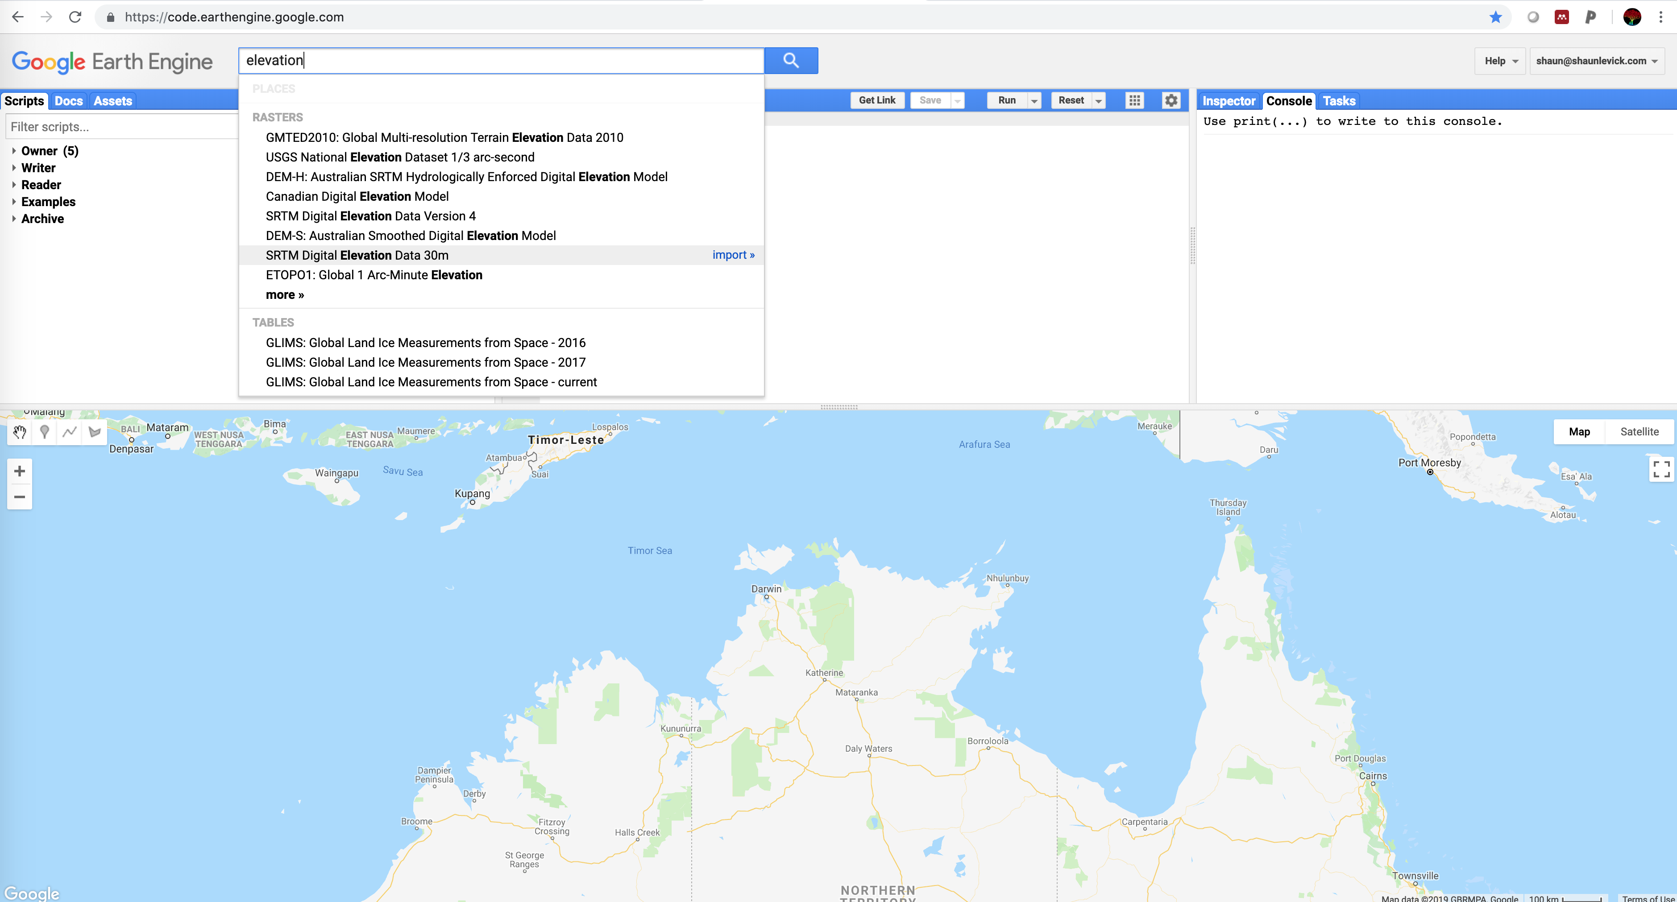Open code editor settings gear

[x=1171, y=100]
